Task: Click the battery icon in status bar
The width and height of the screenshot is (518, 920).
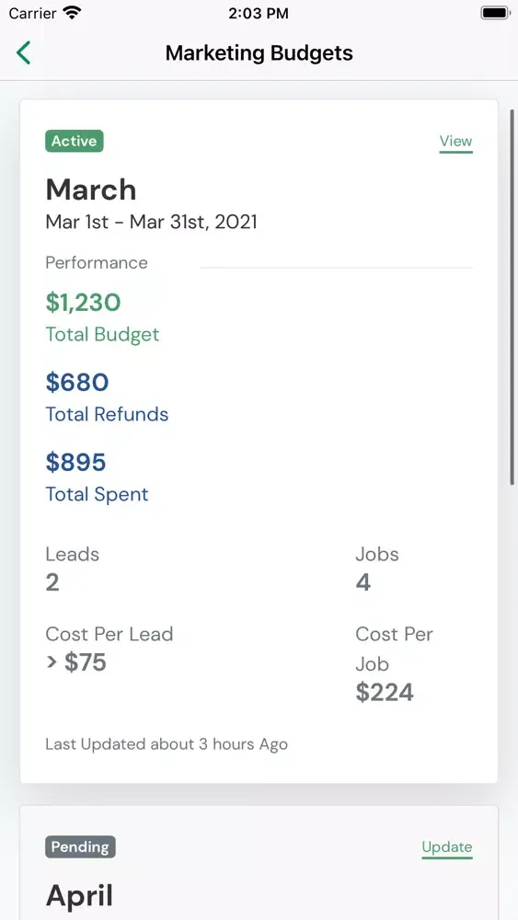Action: tap(495, 13)
